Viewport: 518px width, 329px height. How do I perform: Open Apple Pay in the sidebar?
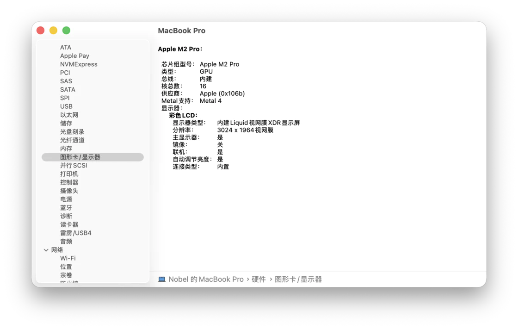(x=74, y=56)
